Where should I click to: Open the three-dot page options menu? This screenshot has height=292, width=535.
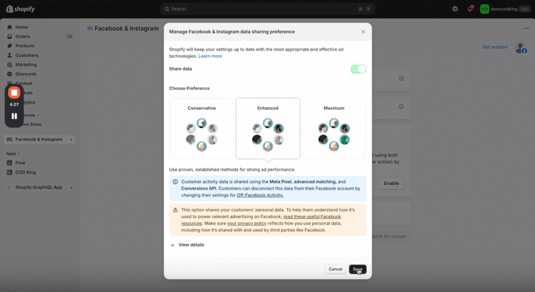526,28
